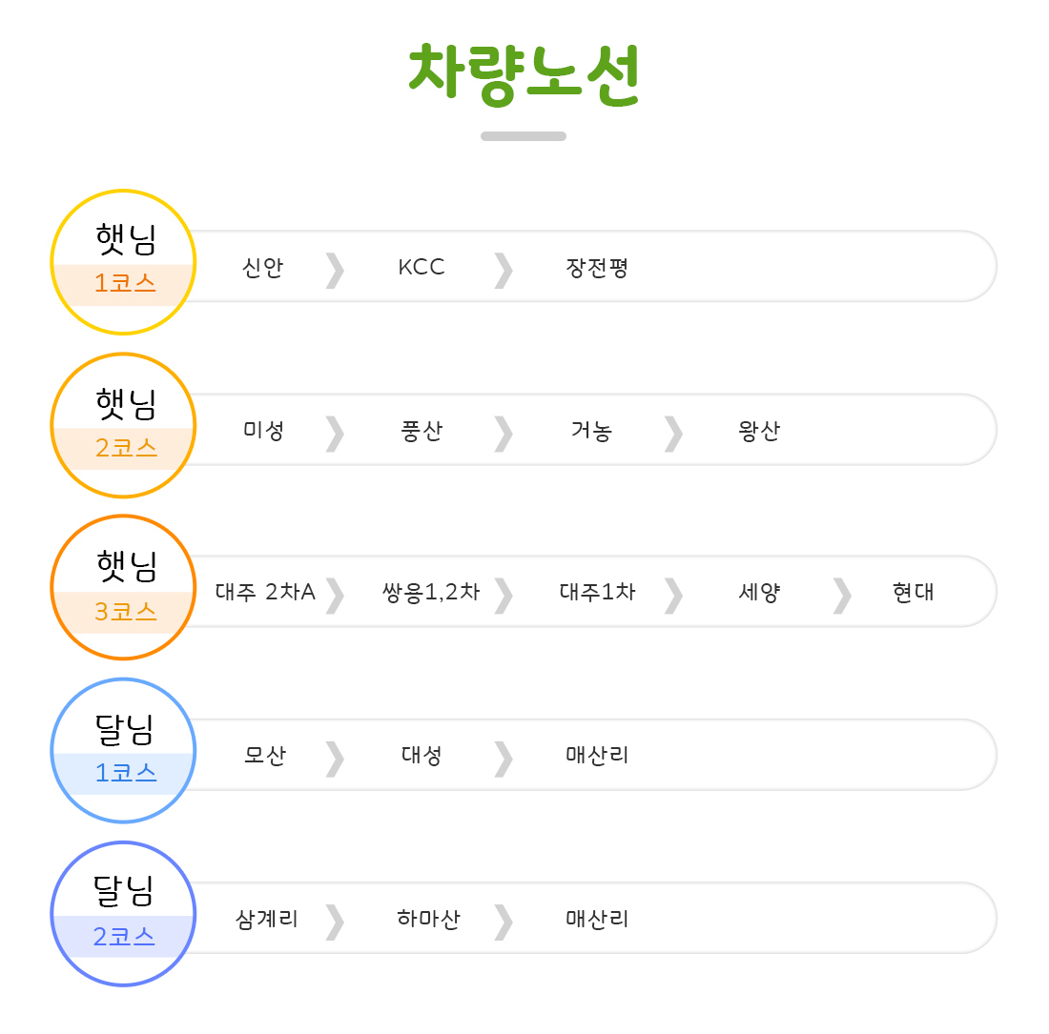Select the 대주 2차A stop

265,593
